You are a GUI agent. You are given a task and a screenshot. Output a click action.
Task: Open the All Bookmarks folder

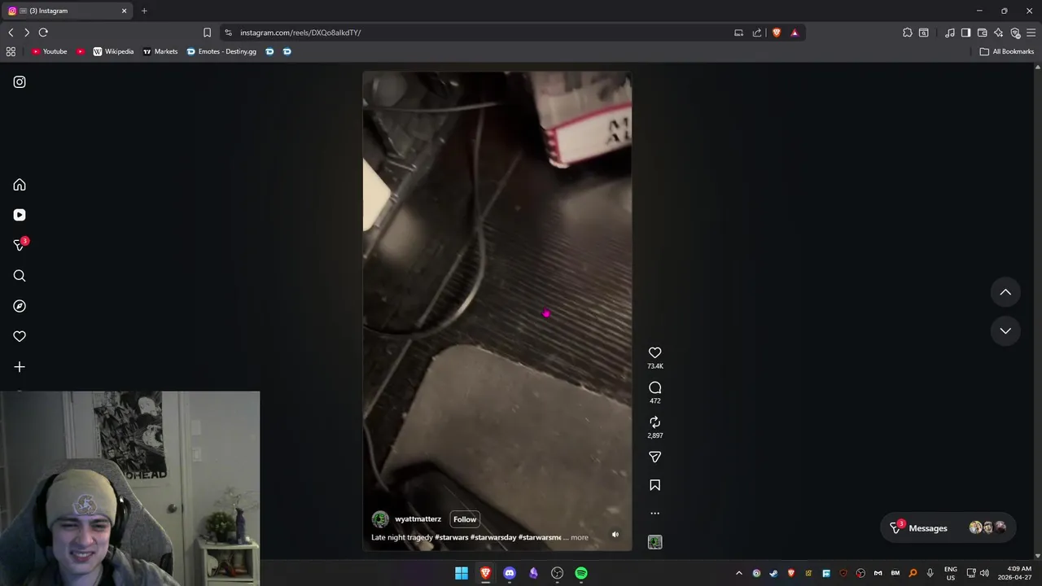[x=1007, y=51]
